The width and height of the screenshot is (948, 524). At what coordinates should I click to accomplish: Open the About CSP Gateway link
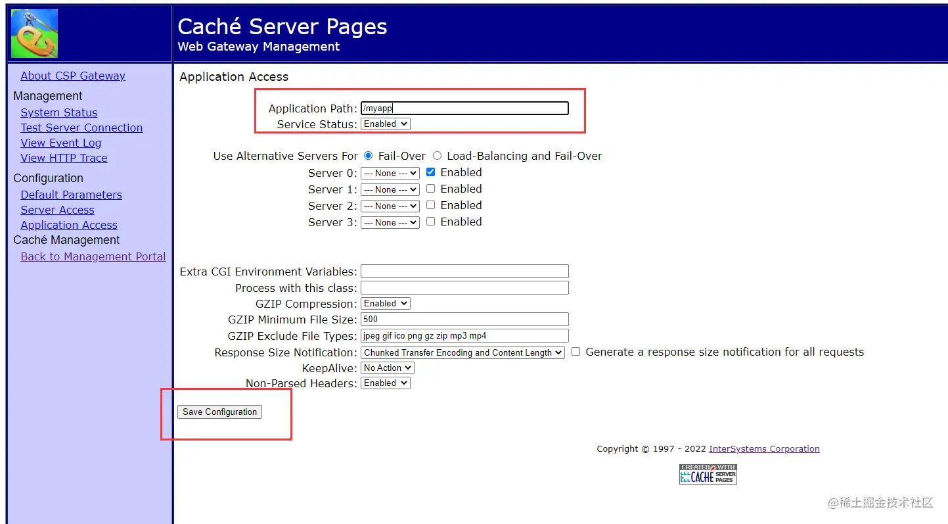[x=73, y=76]
